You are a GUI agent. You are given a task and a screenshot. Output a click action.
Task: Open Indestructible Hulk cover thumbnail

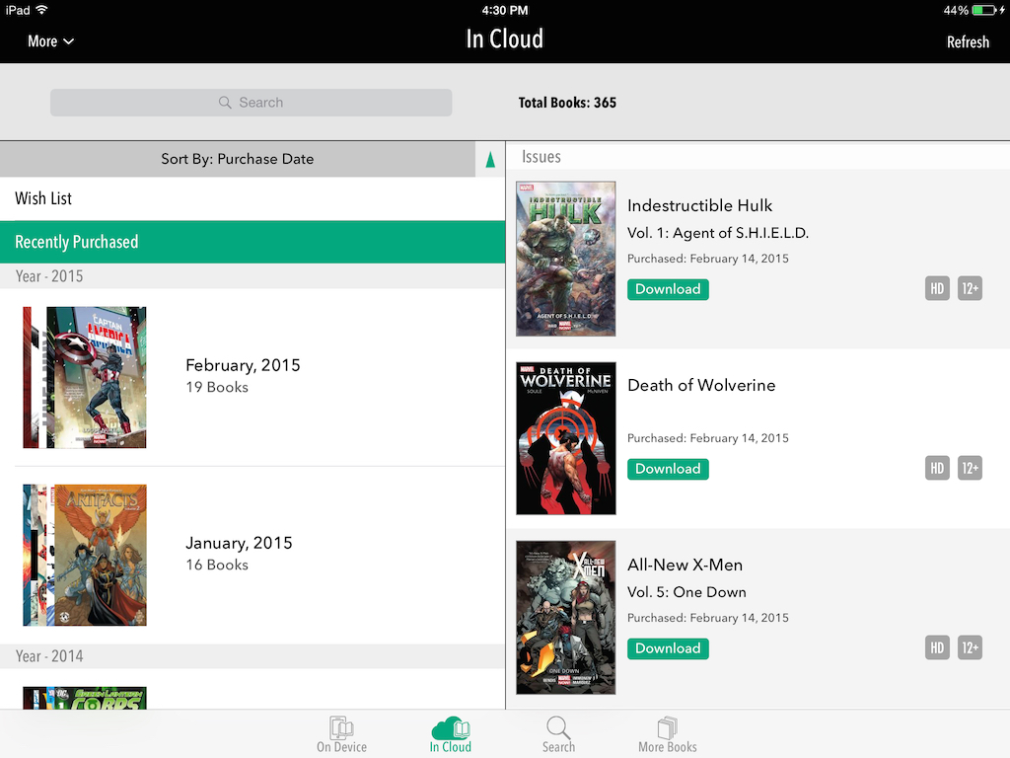click(x=565, y=259)
